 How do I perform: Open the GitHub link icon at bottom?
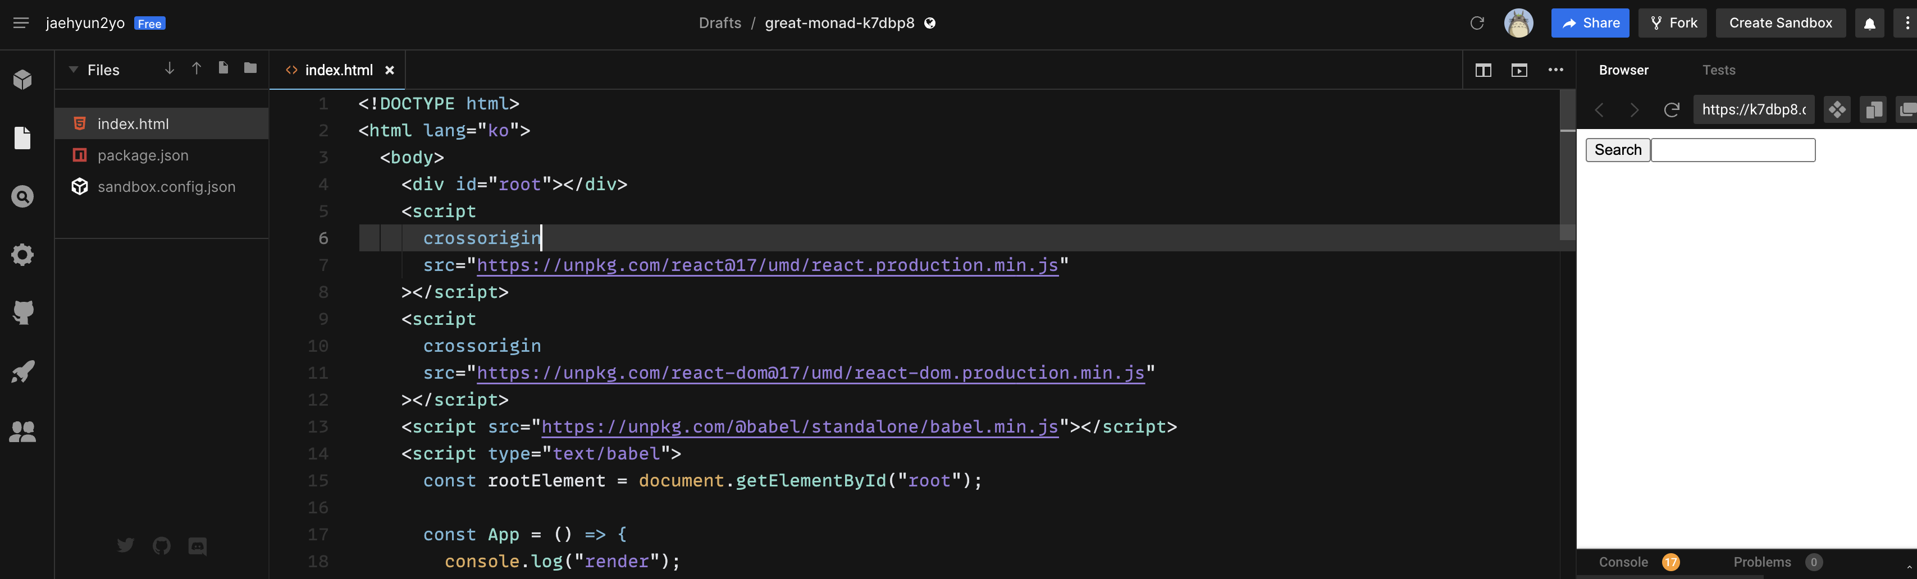[162, 545]
